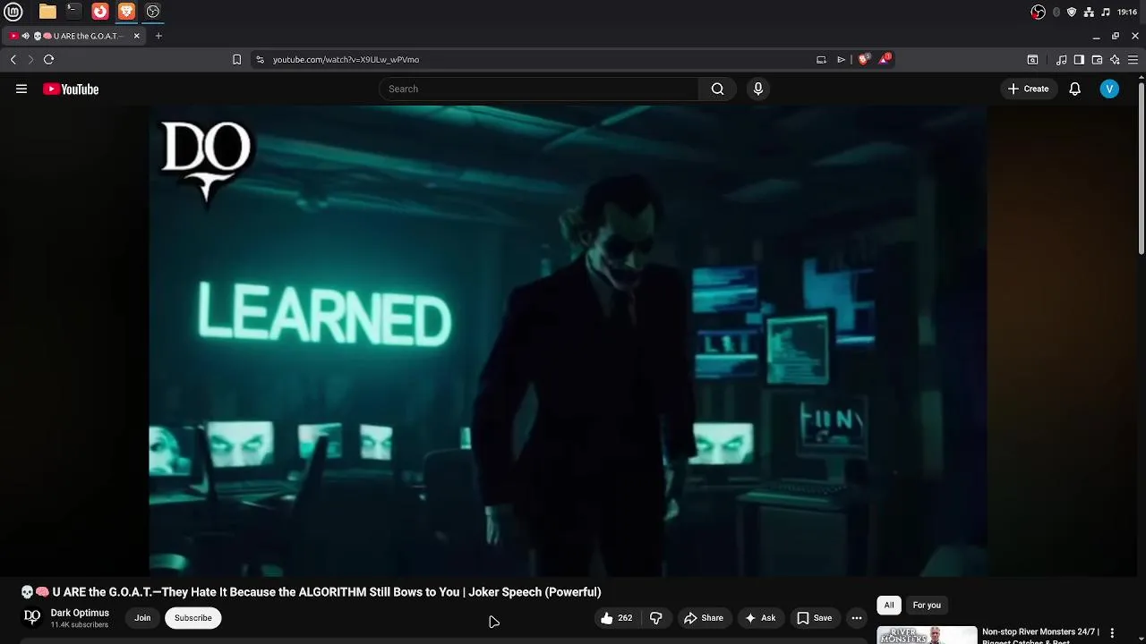This screenshot has width=1146, height=644.
Task: Select the All recommendations chip
Action: click(x=889, y=606)
